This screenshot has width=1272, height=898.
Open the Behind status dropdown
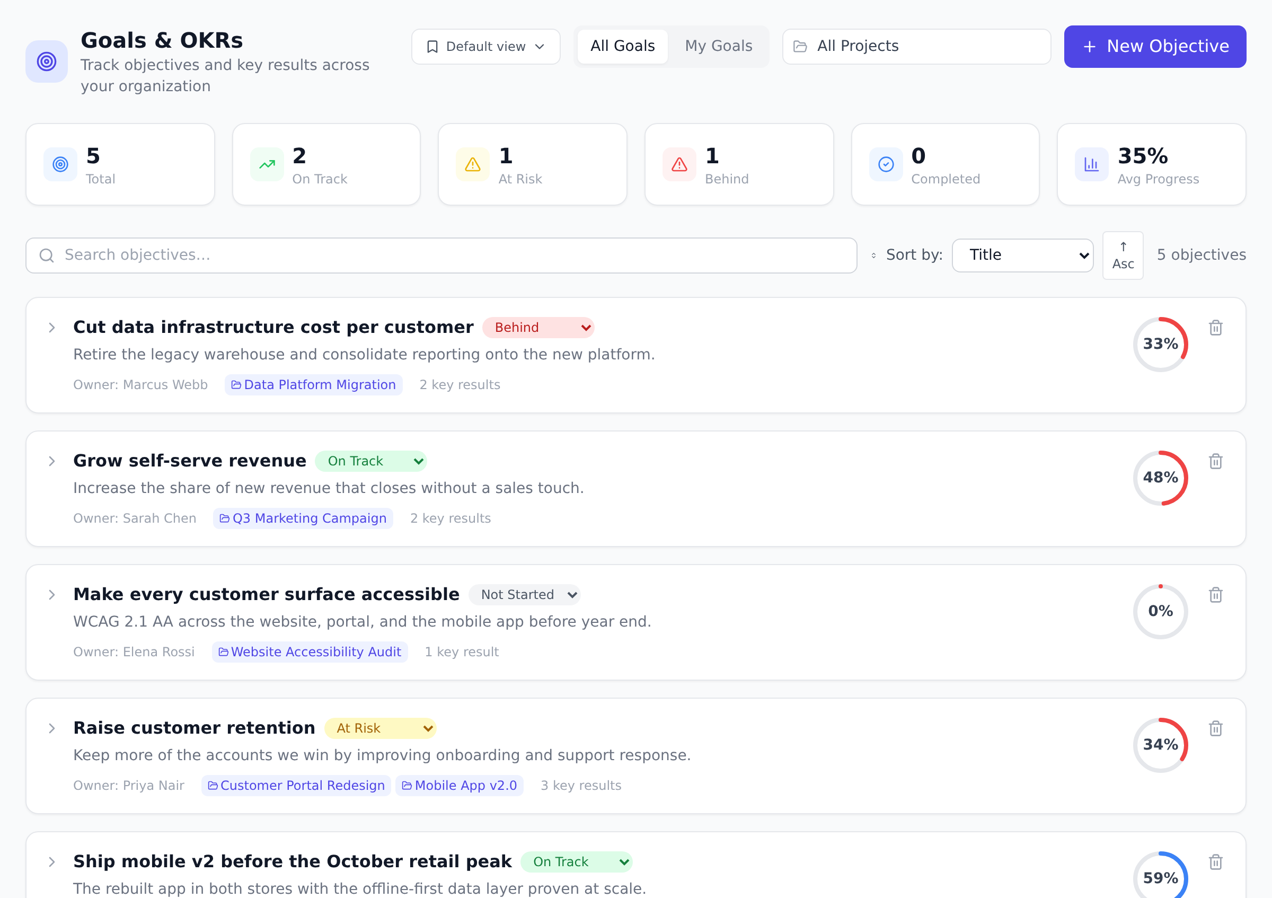538,328
